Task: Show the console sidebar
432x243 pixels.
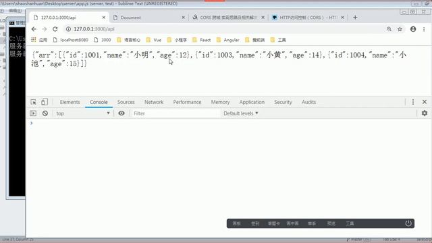Action: tap(33, 113)
